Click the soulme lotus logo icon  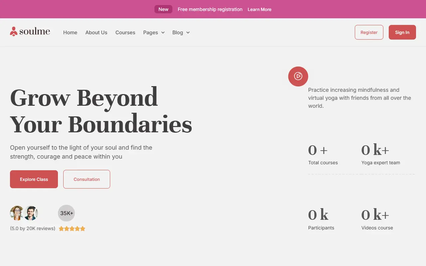tap(13, 32)
